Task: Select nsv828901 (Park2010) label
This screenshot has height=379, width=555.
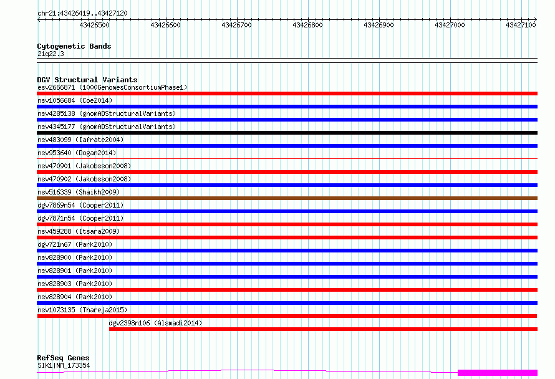Action: [75, 271]
